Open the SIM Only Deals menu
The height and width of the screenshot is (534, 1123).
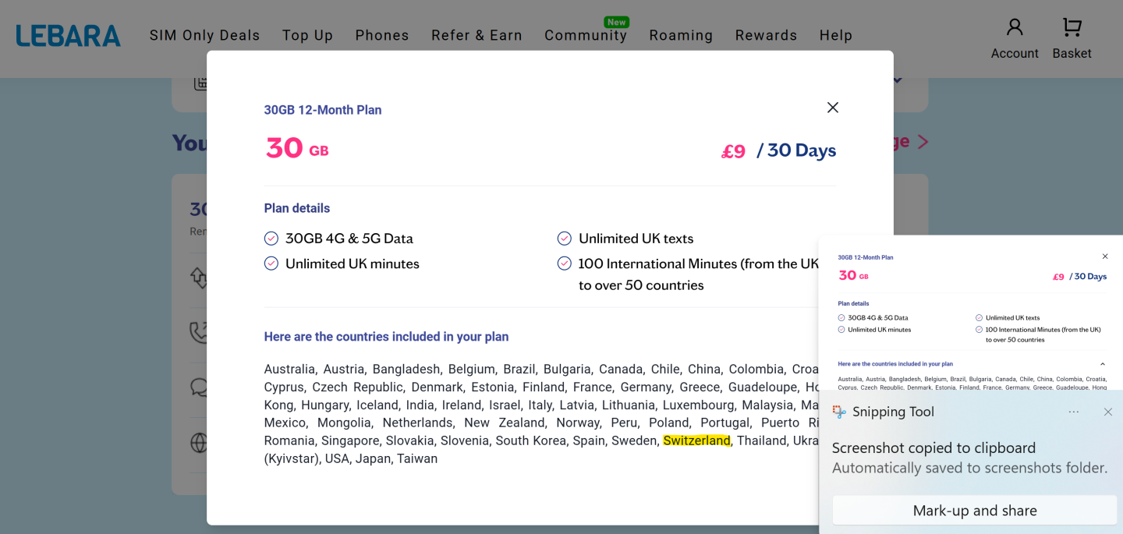tap(204, 36)
